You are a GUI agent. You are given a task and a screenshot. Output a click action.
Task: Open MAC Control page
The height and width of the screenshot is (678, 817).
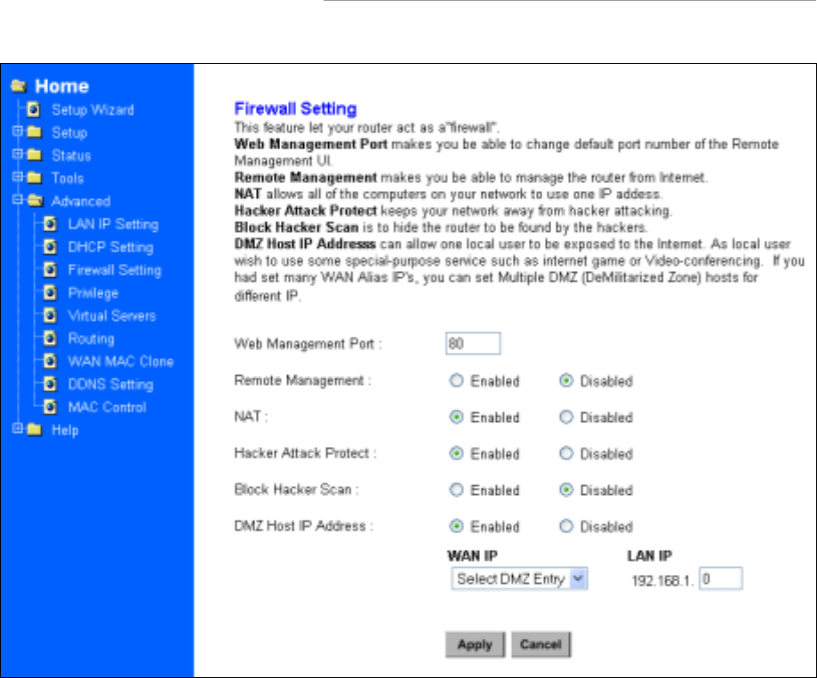107,407
